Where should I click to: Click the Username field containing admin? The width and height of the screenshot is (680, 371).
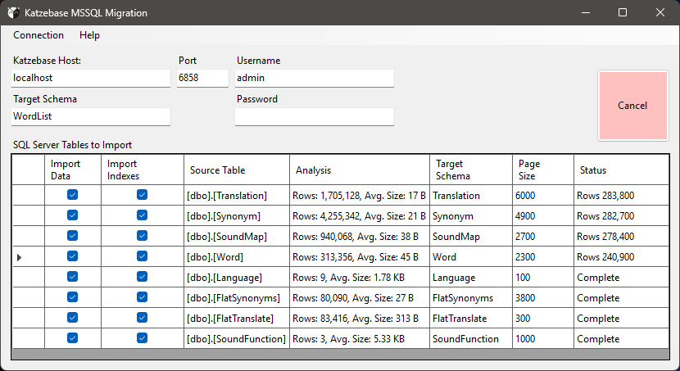(315, 78)
